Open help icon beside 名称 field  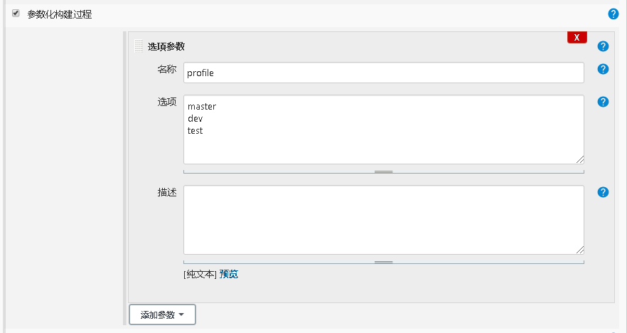(x=603, y=69)
